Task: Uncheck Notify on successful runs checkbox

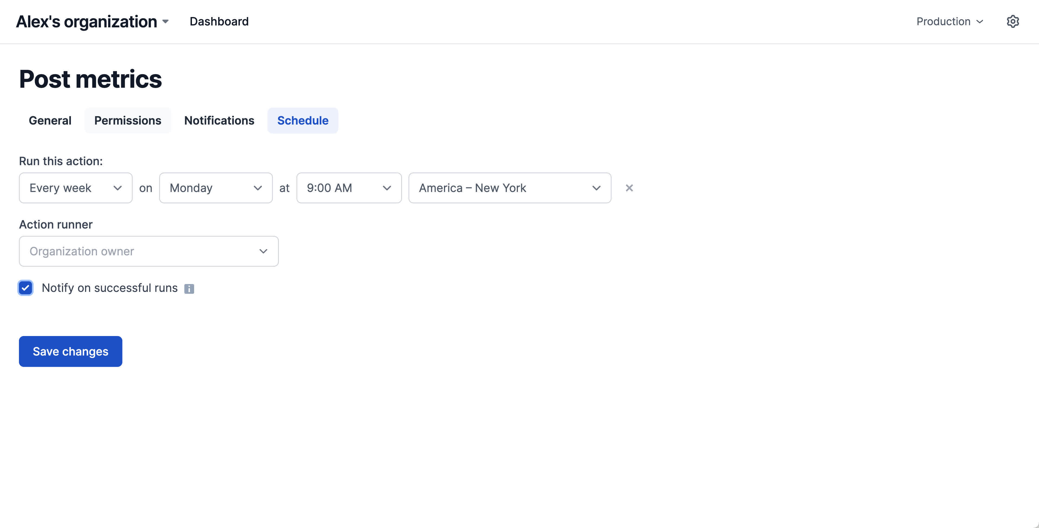Action: point(25,288)
